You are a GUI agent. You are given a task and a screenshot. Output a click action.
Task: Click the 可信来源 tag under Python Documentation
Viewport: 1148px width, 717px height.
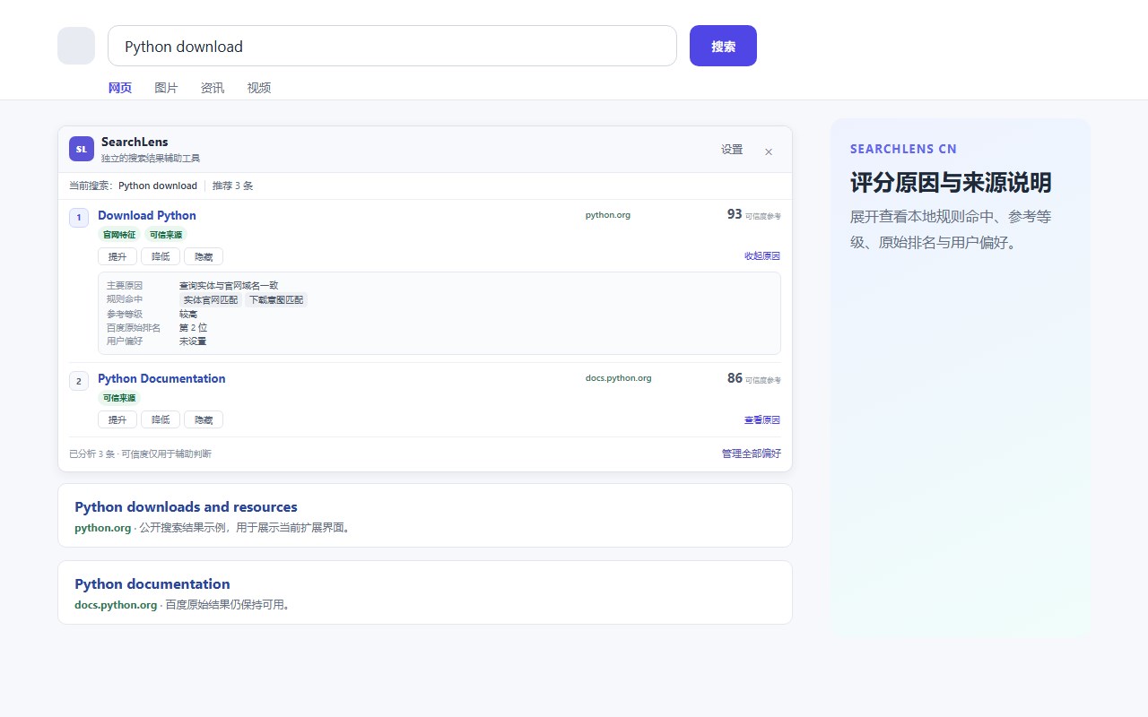coord(119,398)
